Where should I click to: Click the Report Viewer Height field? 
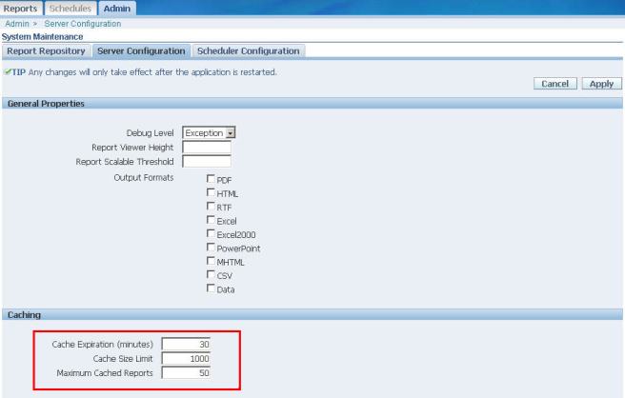click(206, 147)
